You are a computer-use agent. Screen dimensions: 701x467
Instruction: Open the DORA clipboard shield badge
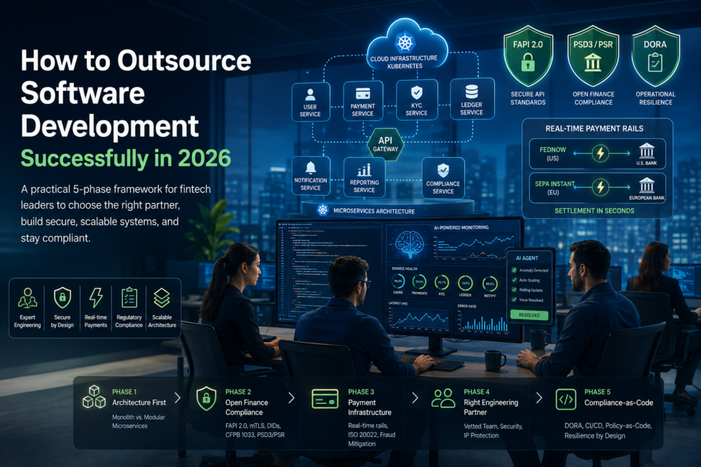[x=655, y=55]
